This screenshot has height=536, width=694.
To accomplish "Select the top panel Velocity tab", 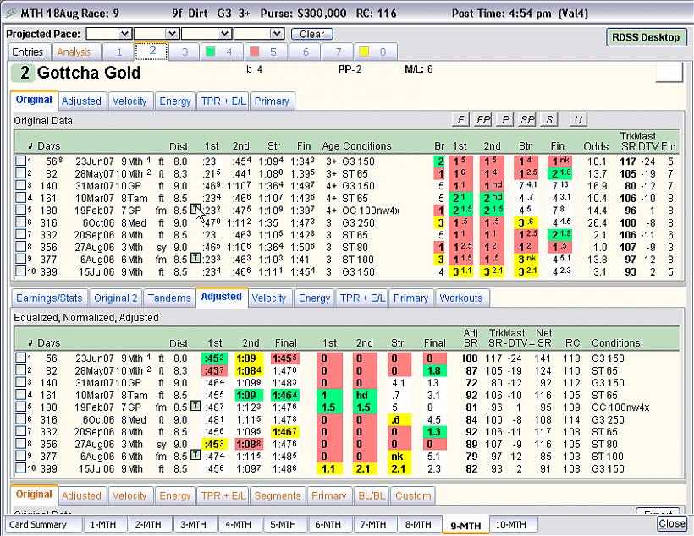I will [x=129, y=101].
